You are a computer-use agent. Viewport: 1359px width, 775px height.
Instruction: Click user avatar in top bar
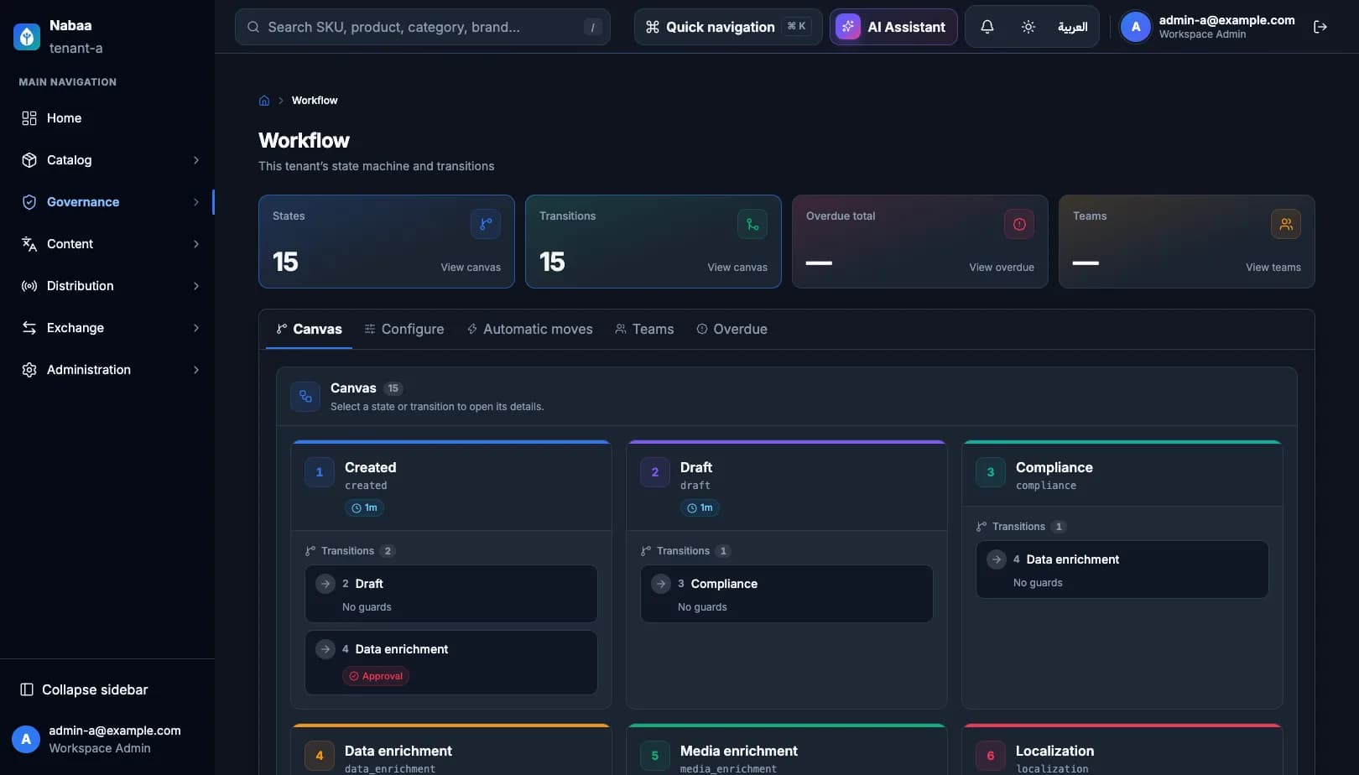click(x=1136, y=27)
